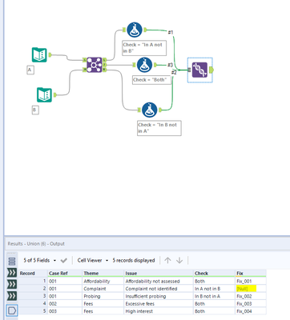Select the Fix_004 cell

(x=251, y=311)
